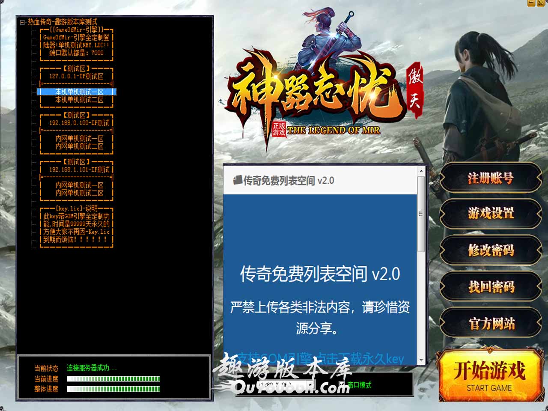This screenshot has height=411, width=548.
Task: Open 游戏设置 game settings
Action: point(490,213)
